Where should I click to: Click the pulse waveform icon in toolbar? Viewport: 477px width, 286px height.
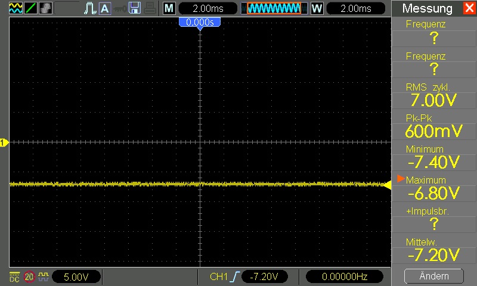click(x=90, y=8)
